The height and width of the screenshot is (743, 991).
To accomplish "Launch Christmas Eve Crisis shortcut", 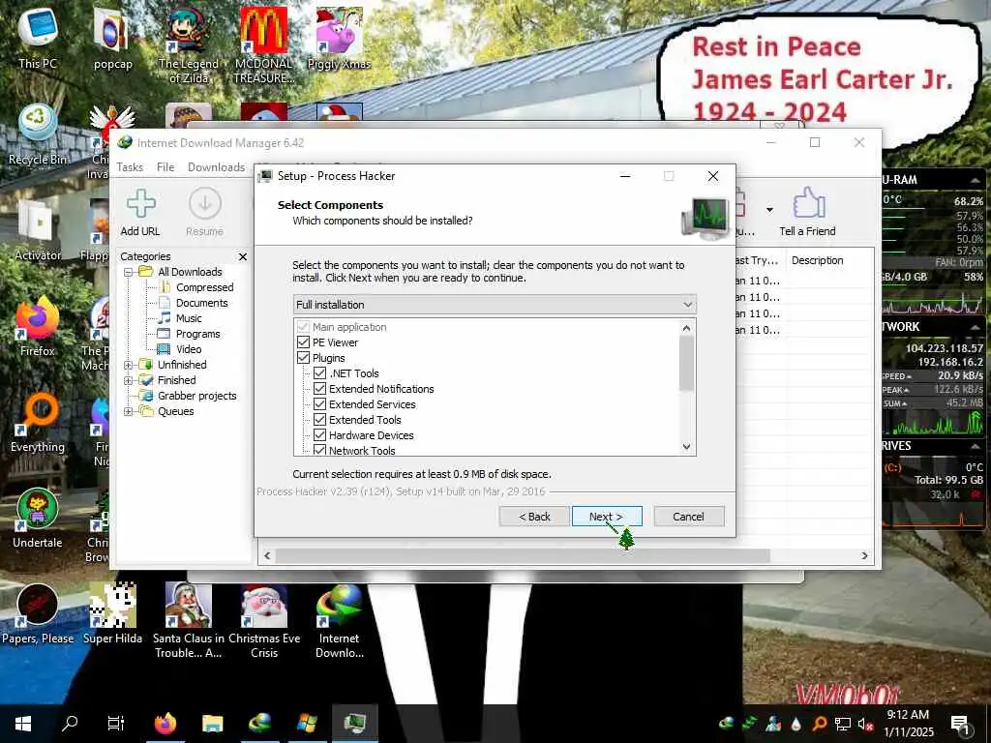I will [264, 620].
